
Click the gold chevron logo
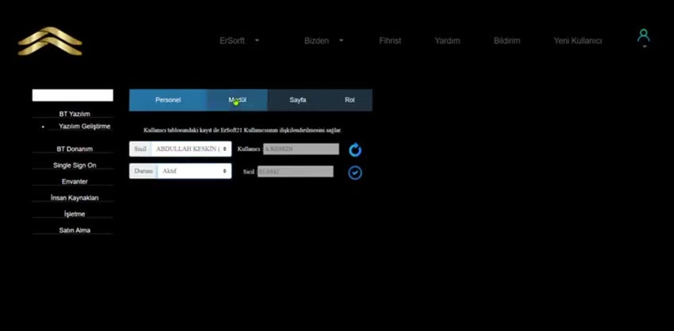pos(50,41)
